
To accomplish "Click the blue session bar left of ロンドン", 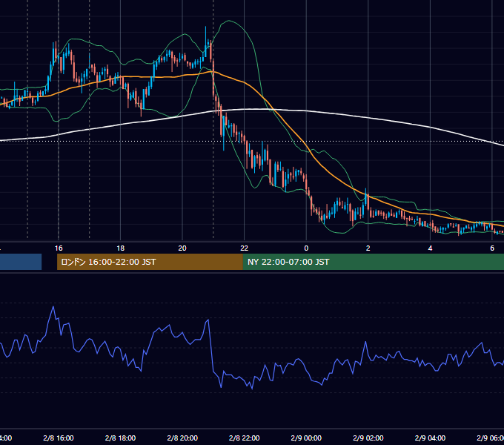I will click(x=21, y=262).
